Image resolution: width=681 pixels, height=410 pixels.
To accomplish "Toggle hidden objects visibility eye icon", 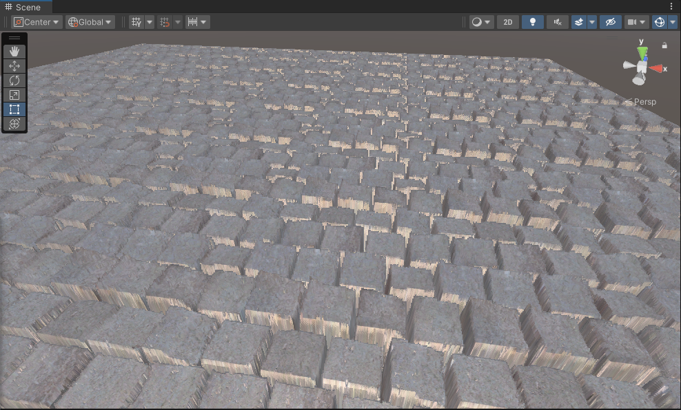I will [x=611, y=22].
